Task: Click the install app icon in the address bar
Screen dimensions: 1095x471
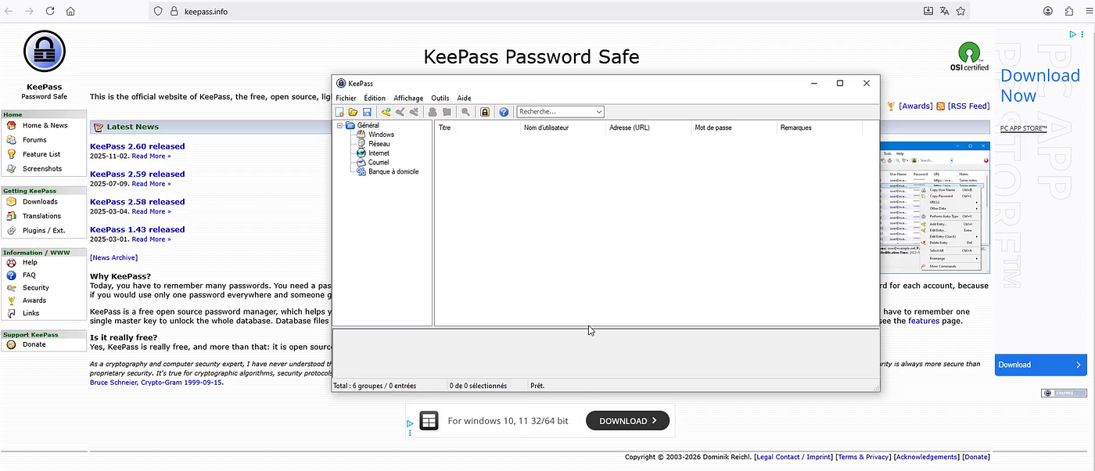Action: click(x=928, y=11)
